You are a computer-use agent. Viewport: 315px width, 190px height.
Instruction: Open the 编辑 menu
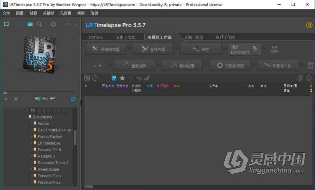[x=20, y=13]
